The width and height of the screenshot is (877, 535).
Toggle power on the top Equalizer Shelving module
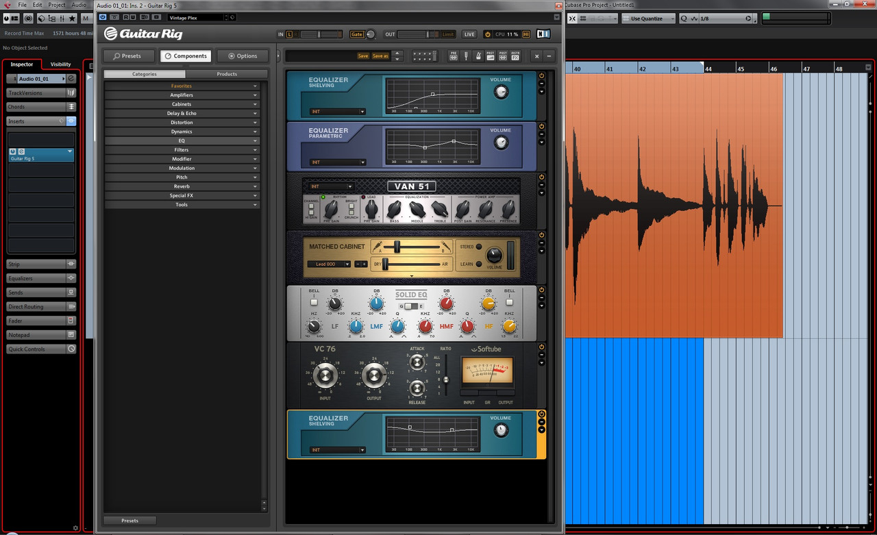[x=541, y=76]
